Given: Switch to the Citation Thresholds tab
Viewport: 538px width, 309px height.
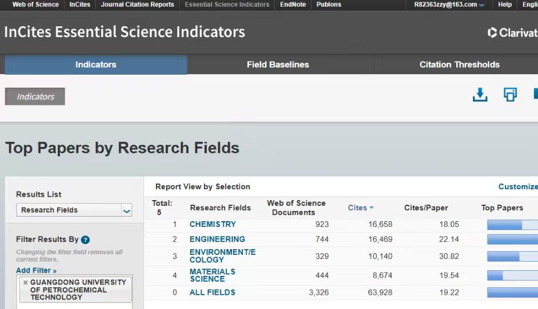Looking at the screenshot, I should (x=459, y=64).
